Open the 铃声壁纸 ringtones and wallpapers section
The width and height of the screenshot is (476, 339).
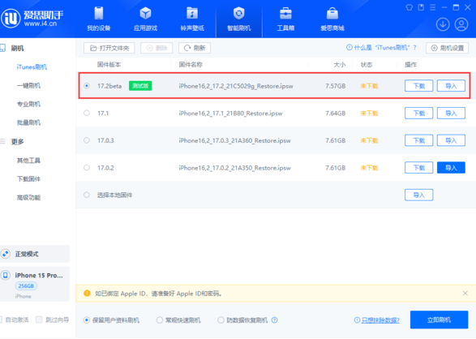pos(192,19)
